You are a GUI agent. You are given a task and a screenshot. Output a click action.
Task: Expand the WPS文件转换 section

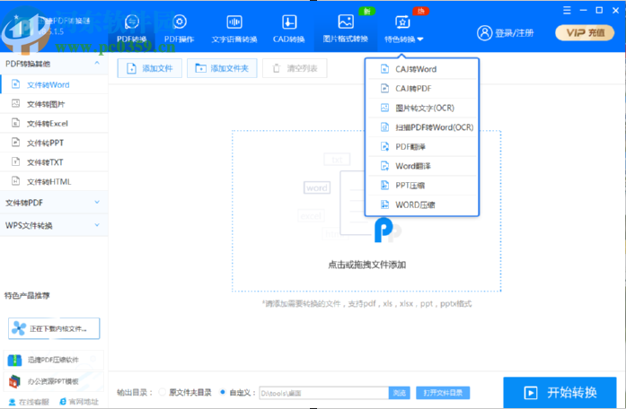click(x=97, y=225)
